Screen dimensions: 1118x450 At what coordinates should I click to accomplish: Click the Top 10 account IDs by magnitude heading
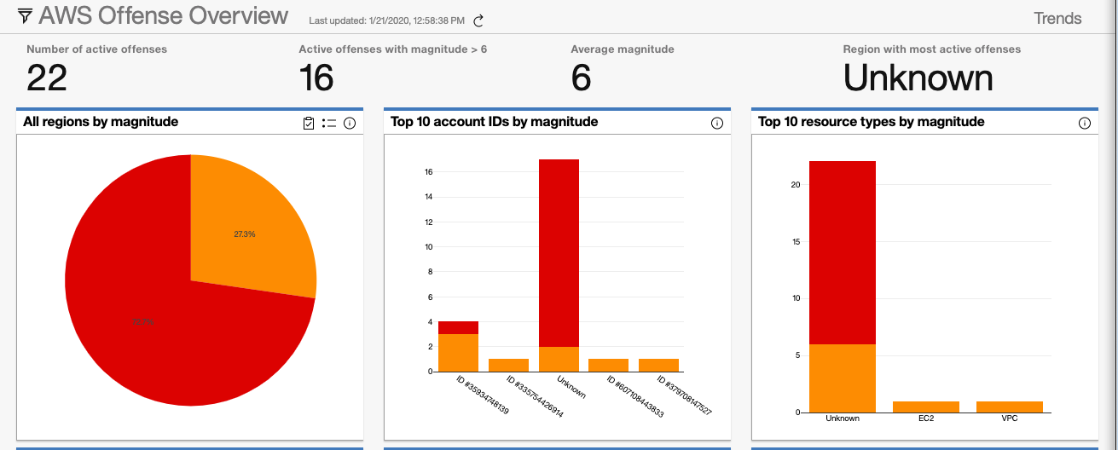pyautogui.click(x=494, y=122)
